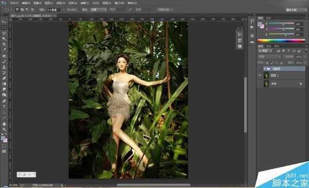
Task: Click the red channel slider in the Color panel
Action: [x=281, y=24]
